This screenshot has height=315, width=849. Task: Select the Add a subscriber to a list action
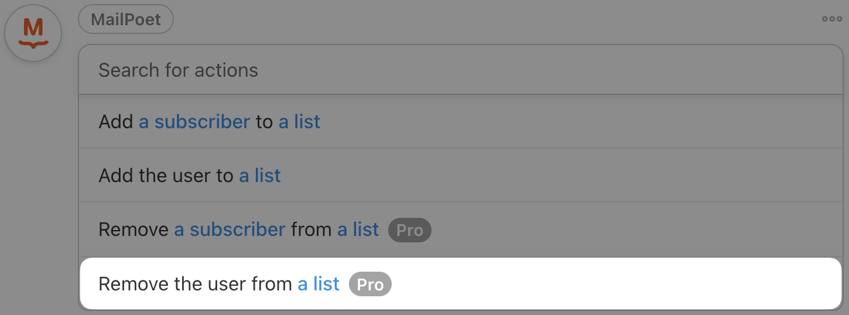coord(527,122)
